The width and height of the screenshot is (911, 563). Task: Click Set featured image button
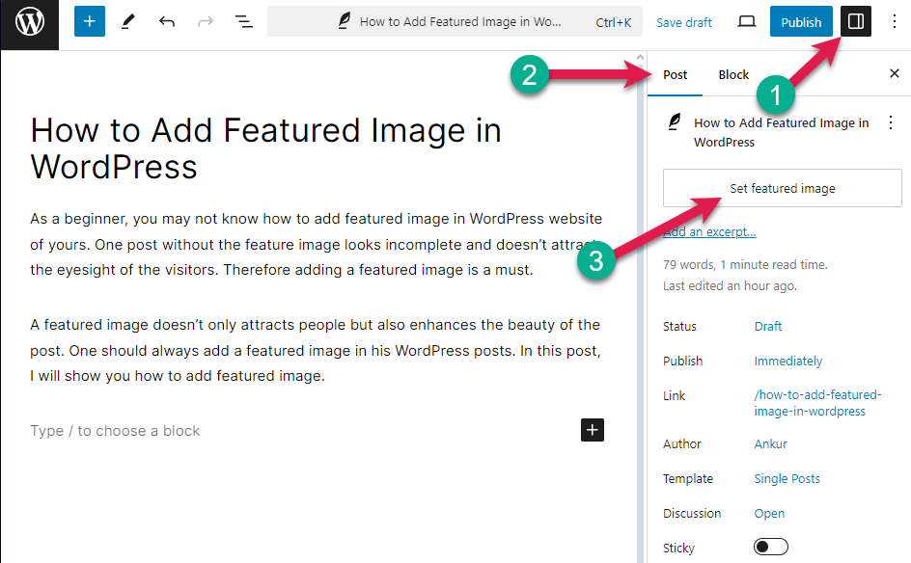782,188
